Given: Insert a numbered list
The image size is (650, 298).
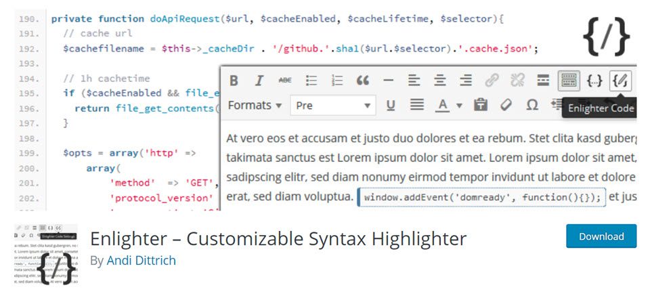Looking at the screenshot, I should (337, 81).
